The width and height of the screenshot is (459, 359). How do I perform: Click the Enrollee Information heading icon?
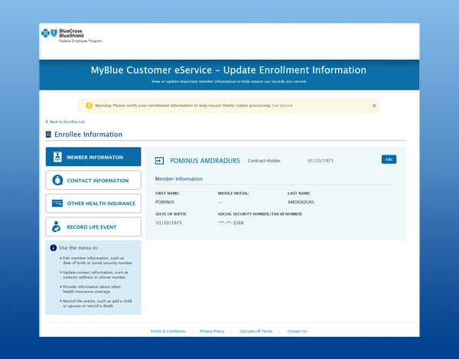point(48,135)
